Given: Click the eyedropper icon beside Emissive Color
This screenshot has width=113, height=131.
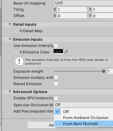Looking at the screenshot, I should pyautogui.click(x=66, y=52).
